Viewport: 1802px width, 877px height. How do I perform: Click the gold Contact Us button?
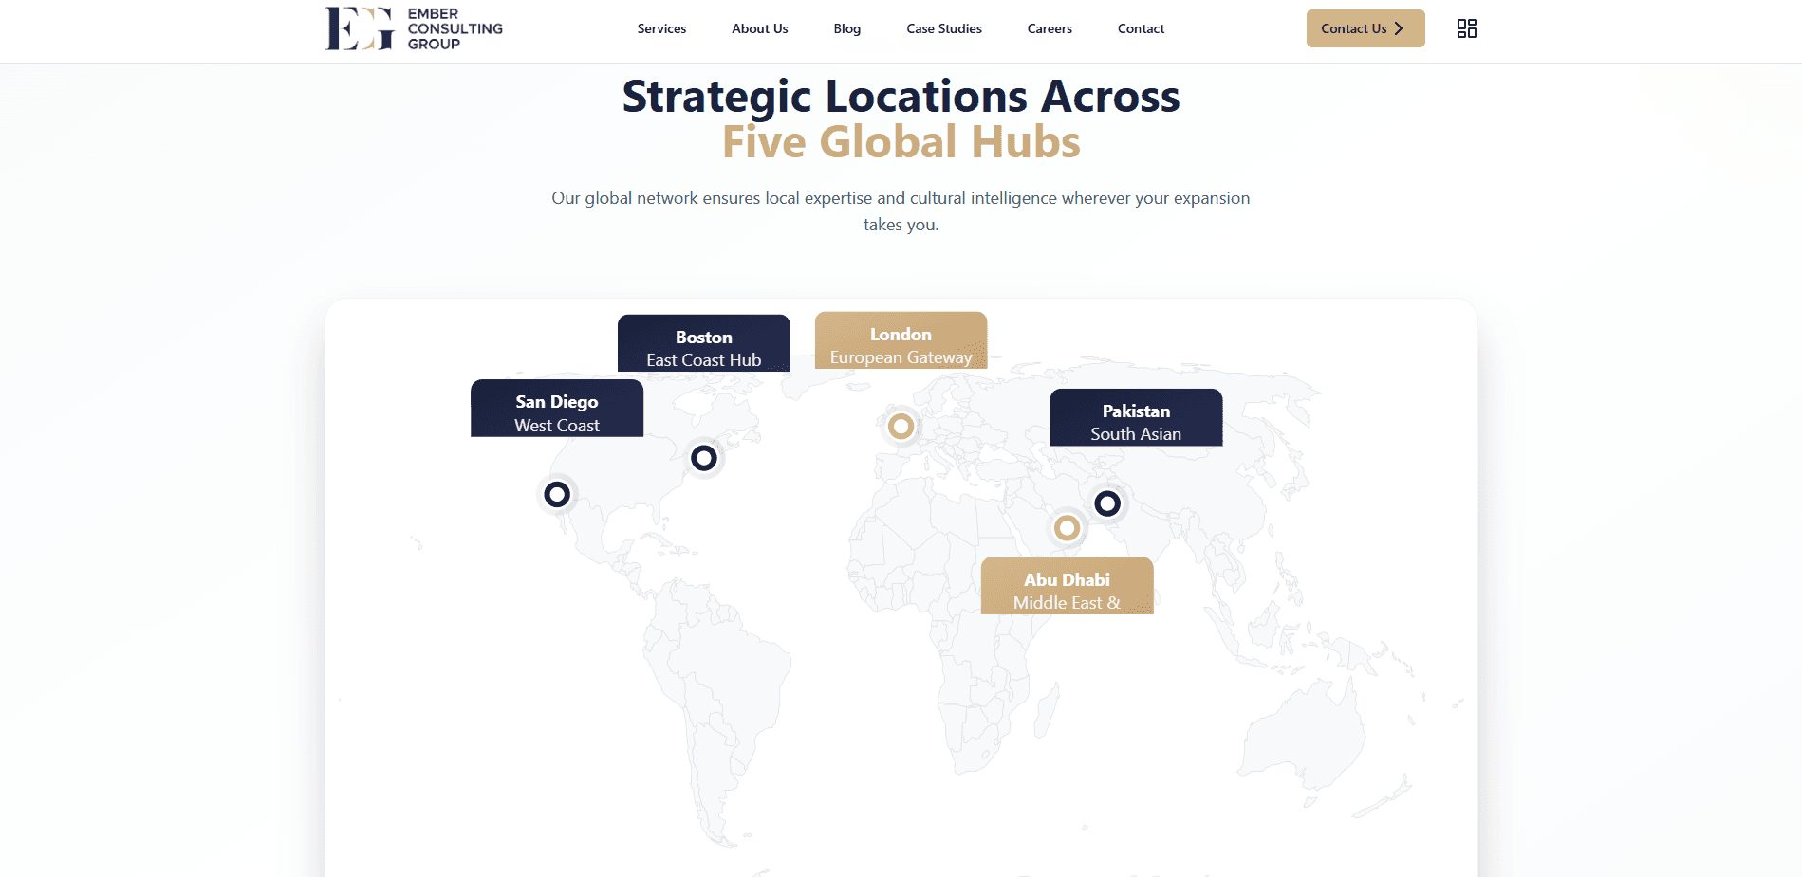click(1365, 28)
